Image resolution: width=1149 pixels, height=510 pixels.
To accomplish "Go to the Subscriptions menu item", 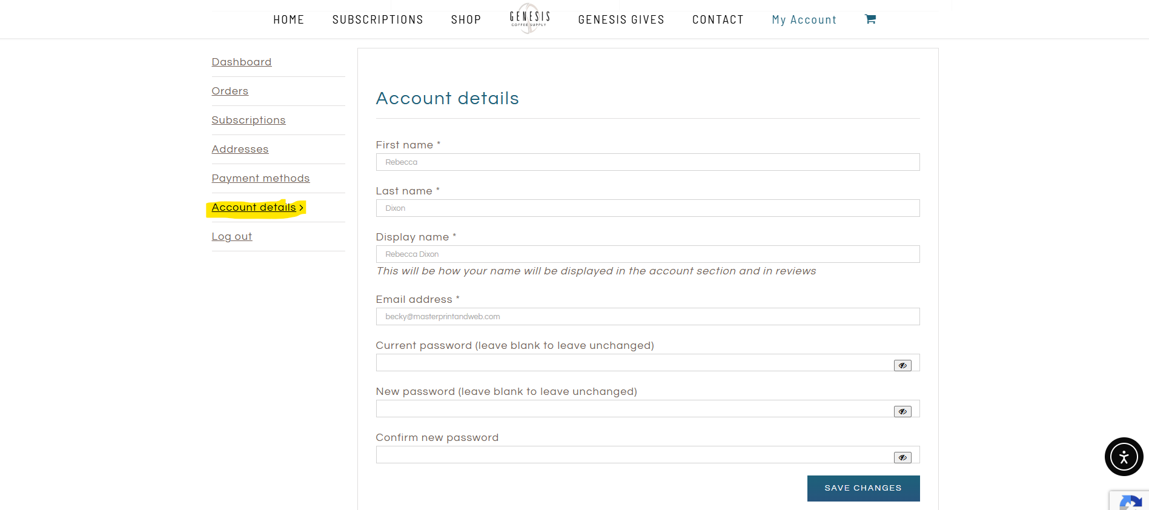I will pyautogui.click(x=377, y=20).
